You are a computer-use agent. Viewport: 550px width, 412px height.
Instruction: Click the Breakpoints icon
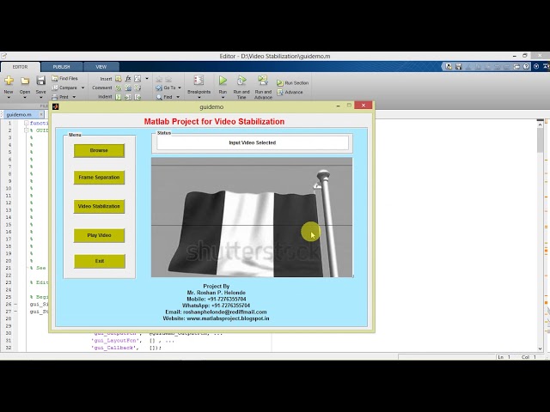tap(199, 80)
